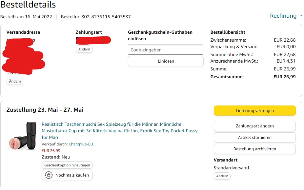
Task: Click the bold Gesamtsumme EUR 26,99 amount
Action: point(284,77)
